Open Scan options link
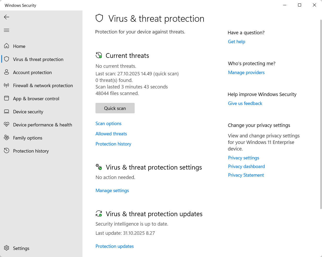This screenshot has height=257, width=322. [x=108, y=124]
